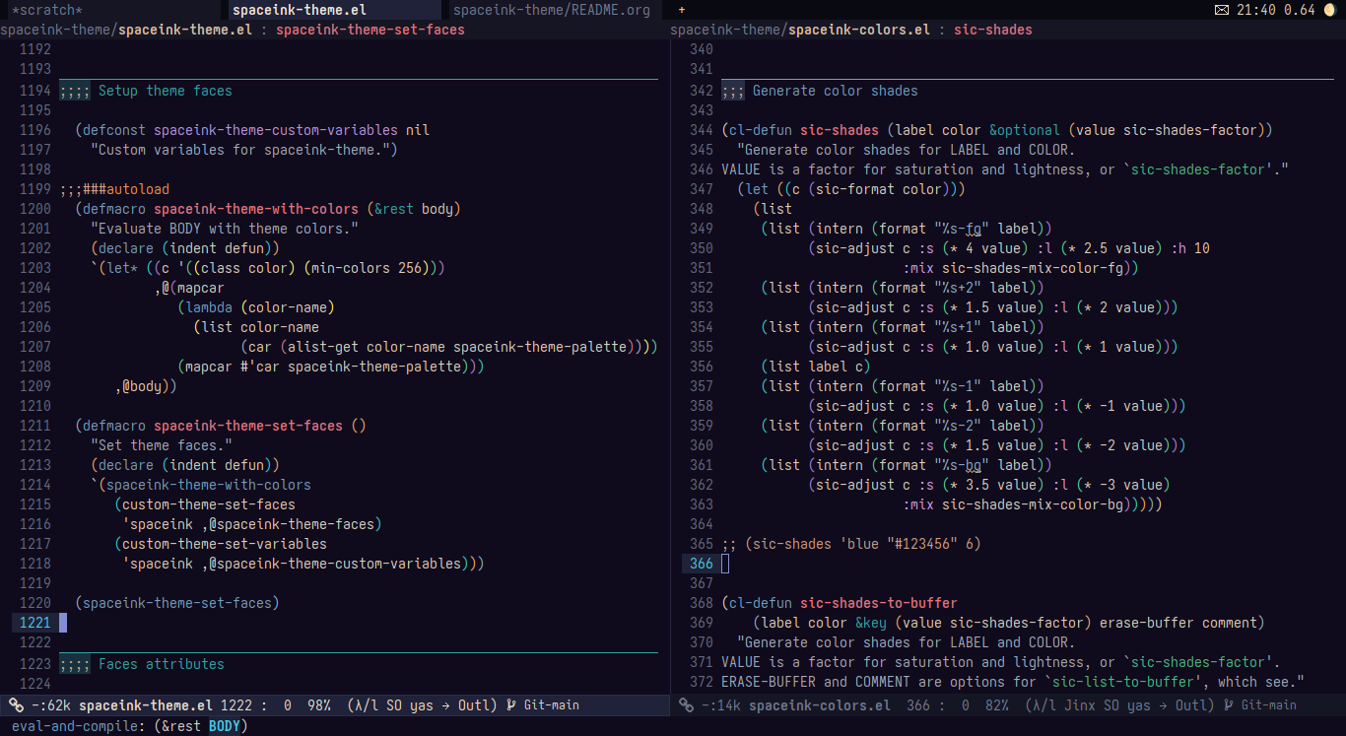Click Git-main branch in the left mode line
Viewport: 1346px width, 736px height.
pos(542,705)
